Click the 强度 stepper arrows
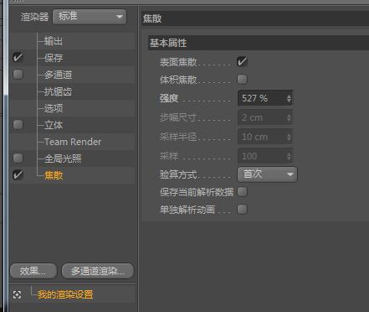The height and width of the screenshot is (312, 369). (289, 98)
